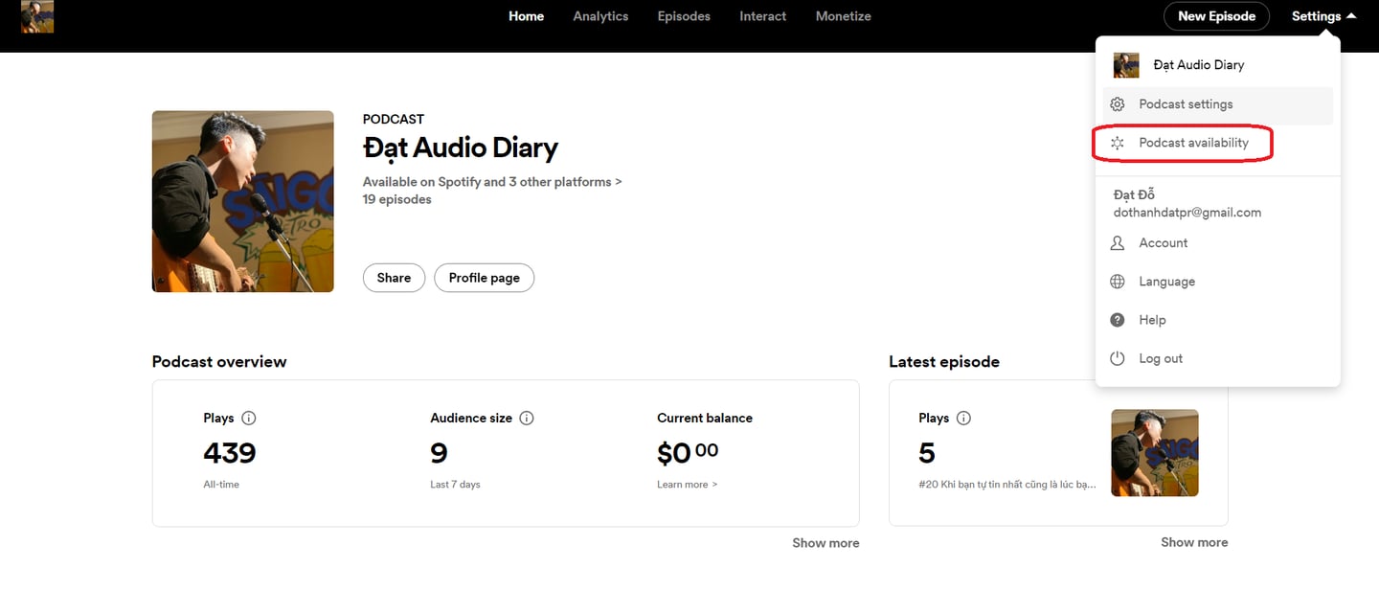Click the info icon next to Audience size
This screenshot has width=1379, height=613.
click(x=527, y=418)
